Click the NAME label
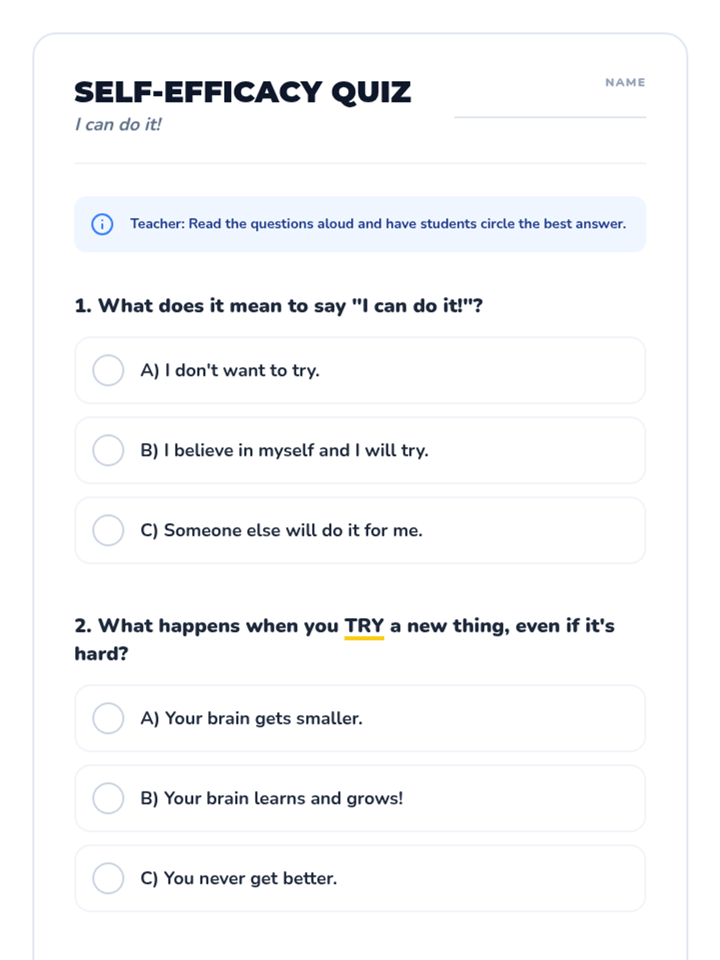The width and height of the screenshot is (720, 960). click(x=625, y=82)
